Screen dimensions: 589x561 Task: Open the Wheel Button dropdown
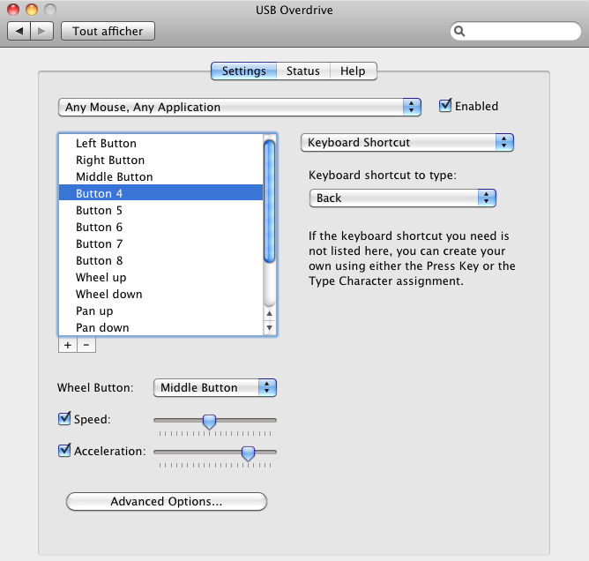pyautogui.click(x=215, y=388)
